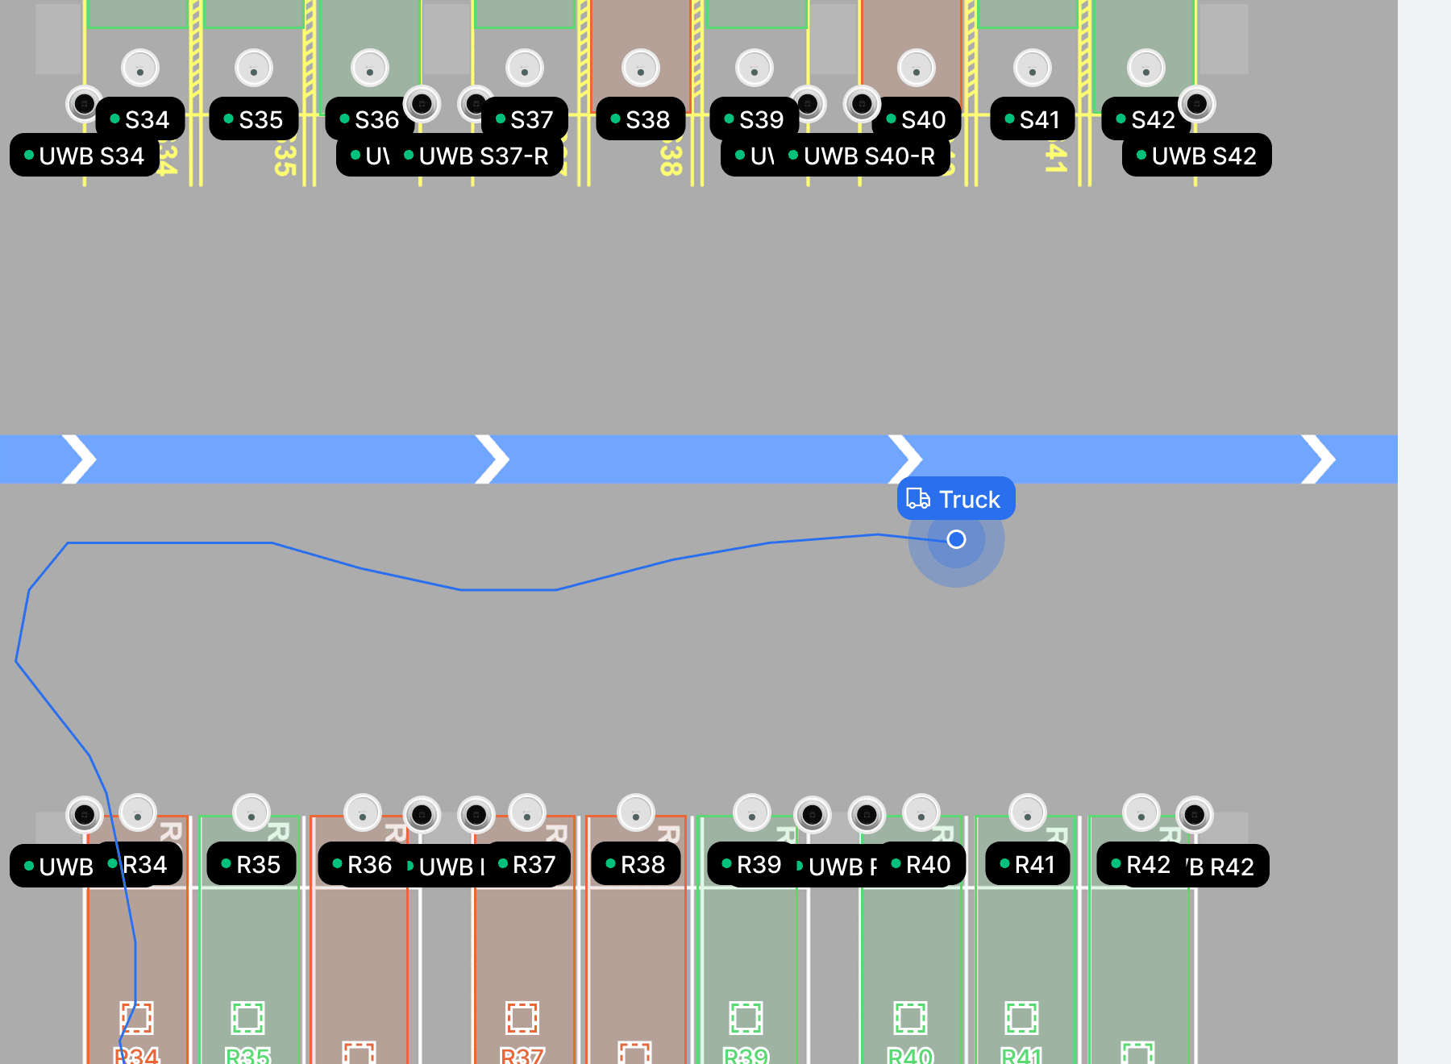Open the S38 sensor label
The height and width of the screenshot is (1064, 1451).
point(641,119)
